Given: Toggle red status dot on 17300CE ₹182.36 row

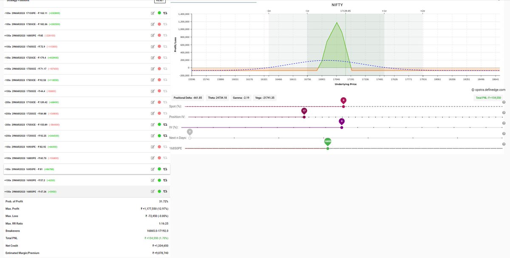Looking at the screenshot, I should coord(159,24).
